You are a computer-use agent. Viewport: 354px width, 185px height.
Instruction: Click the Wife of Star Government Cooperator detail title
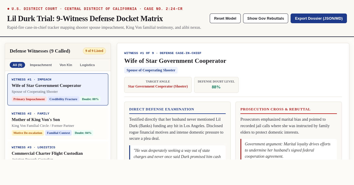pyautogui.click(x=175, y=61)
